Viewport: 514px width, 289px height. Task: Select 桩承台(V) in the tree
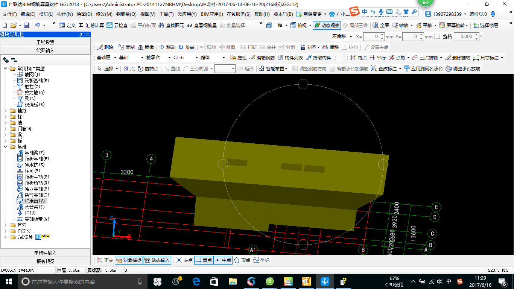point(35,201)
